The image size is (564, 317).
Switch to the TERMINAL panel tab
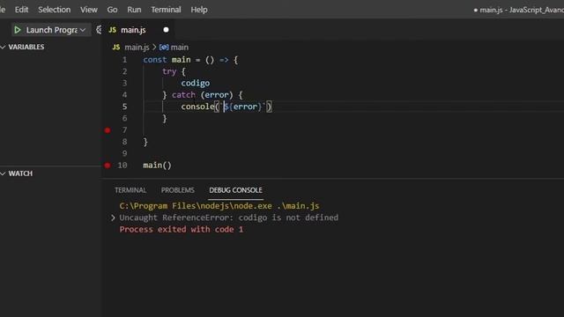coord(130,190)
